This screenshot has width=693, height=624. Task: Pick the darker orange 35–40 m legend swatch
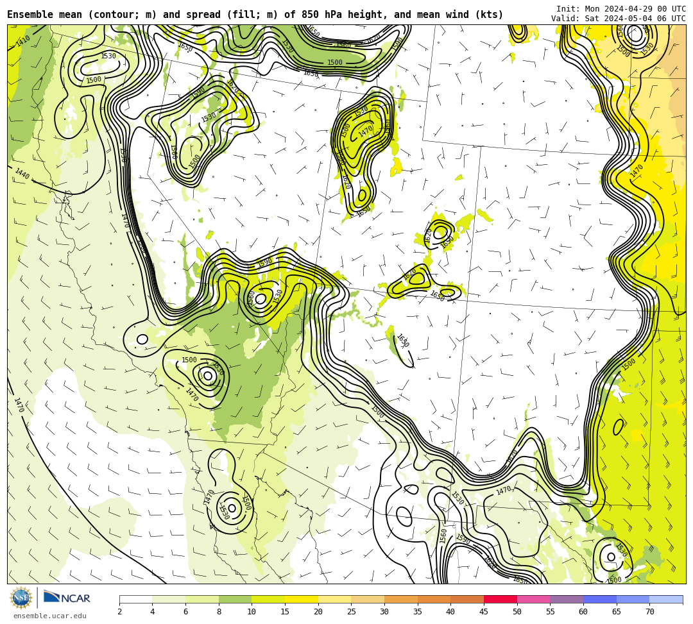(x=434, y=599)
